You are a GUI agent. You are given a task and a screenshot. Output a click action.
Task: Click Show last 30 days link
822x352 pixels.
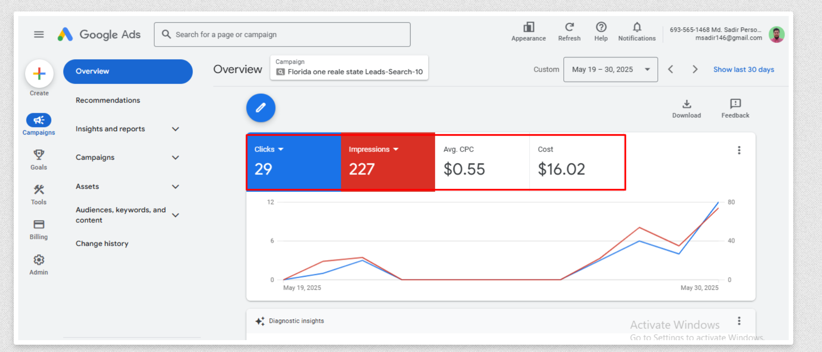[x=744, y=69]
